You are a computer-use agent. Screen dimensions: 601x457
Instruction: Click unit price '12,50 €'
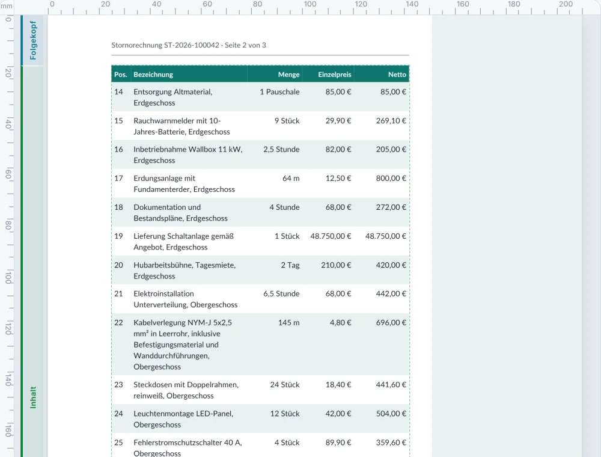click(338, 178)
